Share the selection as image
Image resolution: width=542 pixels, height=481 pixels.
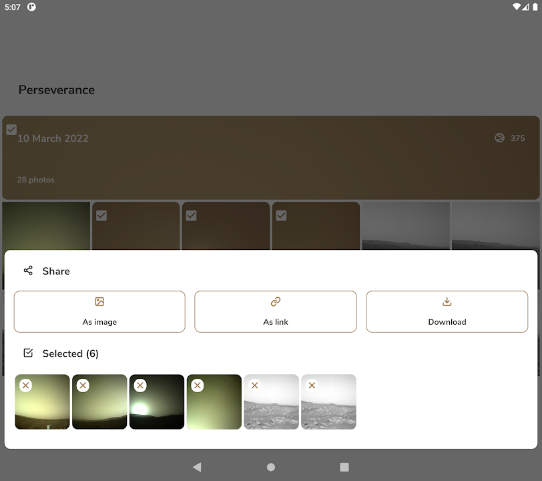click(x=99, y=311)
